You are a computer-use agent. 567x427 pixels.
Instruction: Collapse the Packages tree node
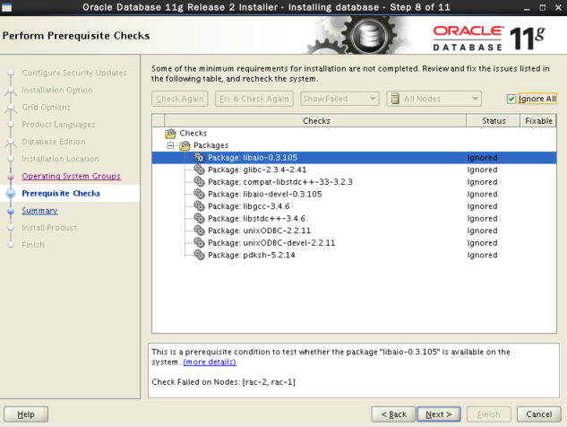pos(169,145)
